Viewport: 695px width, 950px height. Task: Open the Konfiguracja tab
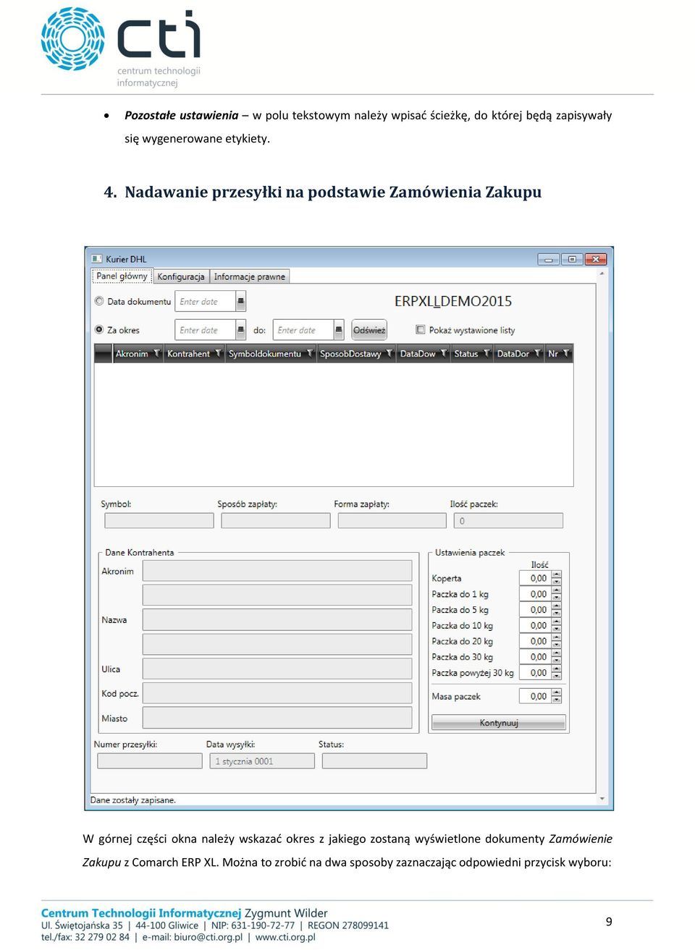181,276
